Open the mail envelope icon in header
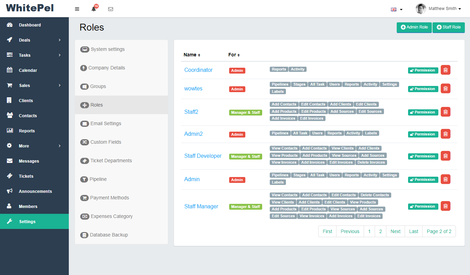The width and height of the screenshot is (470, 275). [x=110, y=9]
